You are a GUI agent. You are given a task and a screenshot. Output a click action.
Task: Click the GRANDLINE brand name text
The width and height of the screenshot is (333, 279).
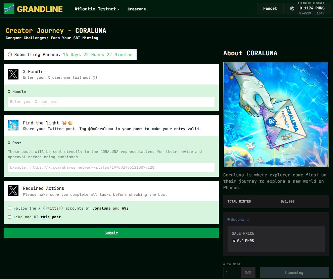click(40, 9)
